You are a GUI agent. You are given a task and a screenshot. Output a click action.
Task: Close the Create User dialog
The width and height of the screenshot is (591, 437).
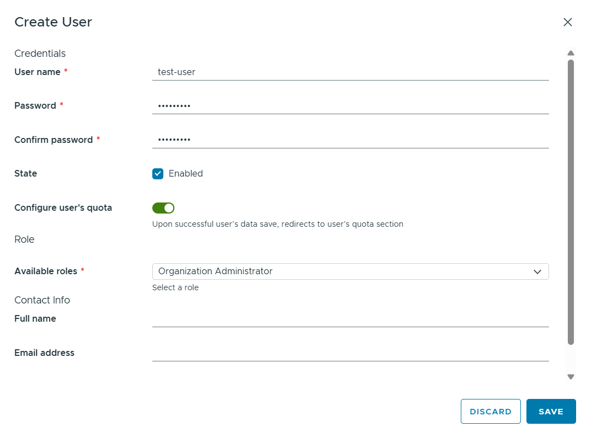pos(567,22)
